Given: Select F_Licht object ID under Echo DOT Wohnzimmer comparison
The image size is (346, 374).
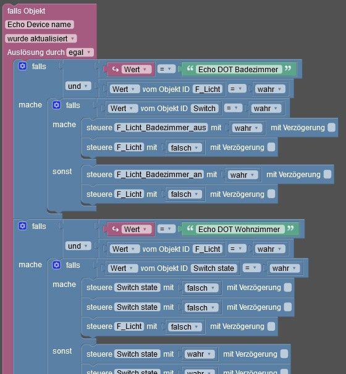Looking at the screenshot, I should point(208,249).
